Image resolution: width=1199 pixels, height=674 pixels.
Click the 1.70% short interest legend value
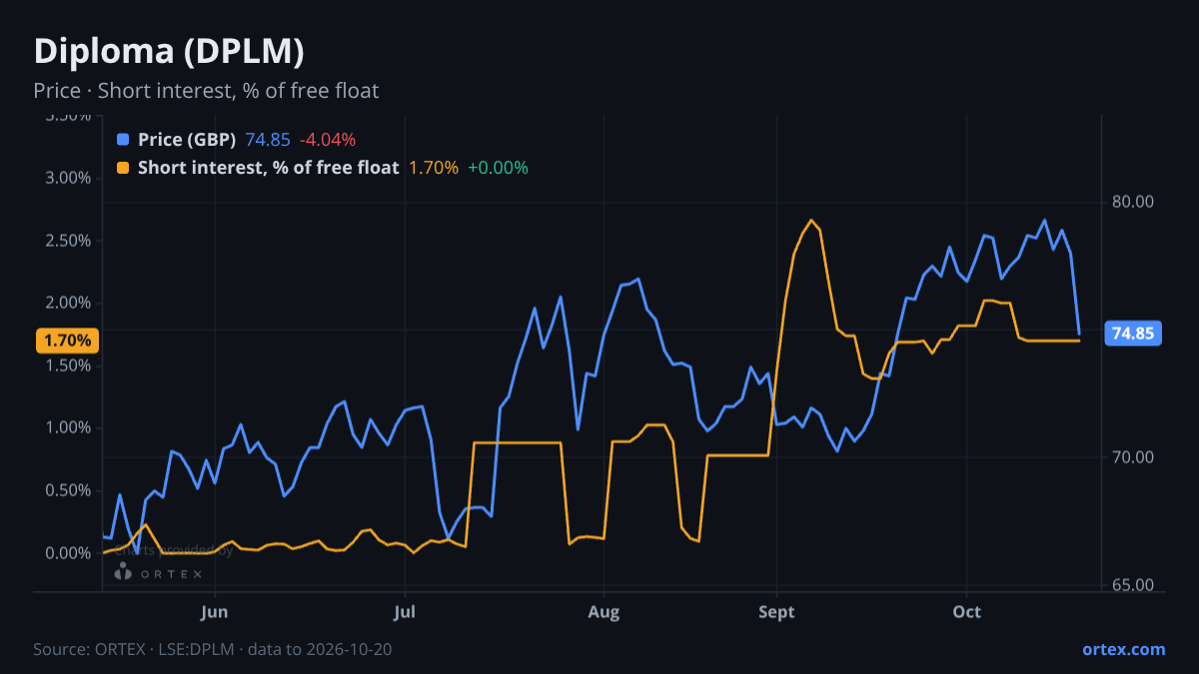[x=434, y=168]
